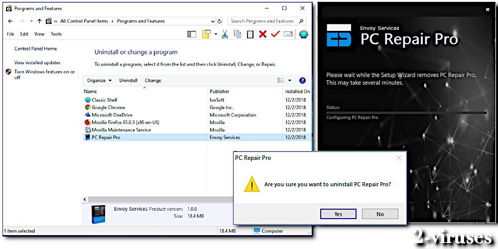This screenshot has width=498, height=249.
Task: Open dropdown next to folder options icon
Action: pos(216,34)
